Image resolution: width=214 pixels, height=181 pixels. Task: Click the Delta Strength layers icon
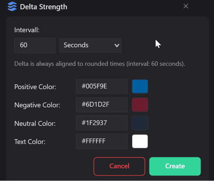pyautogui.click(x=12, y=7)
